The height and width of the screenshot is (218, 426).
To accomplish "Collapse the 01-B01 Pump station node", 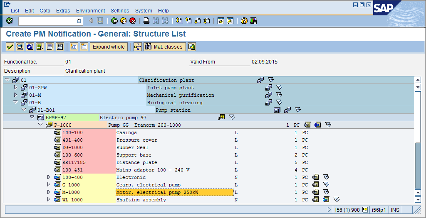I will [24, 110].
